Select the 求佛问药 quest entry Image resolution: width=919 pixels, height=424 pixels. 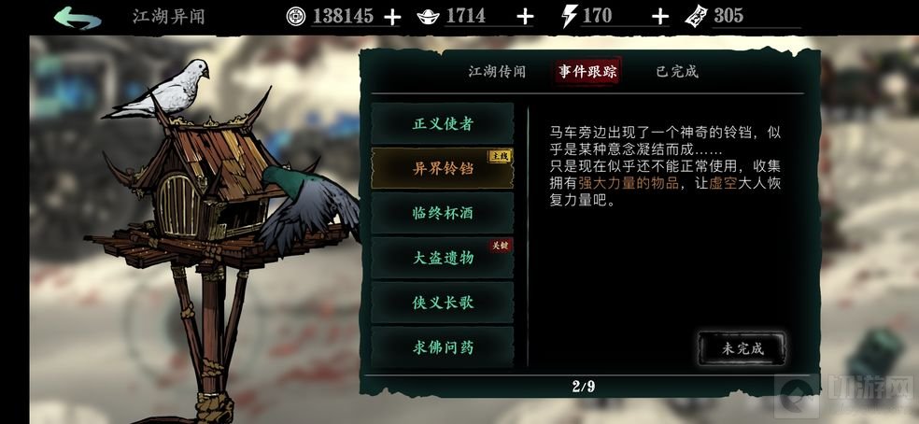click(x=443, y=347)
